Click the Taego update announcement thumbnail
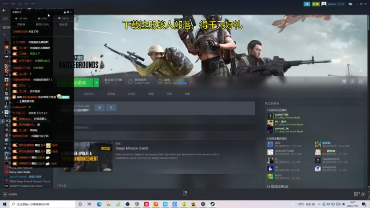 click(x=86, y=157)
